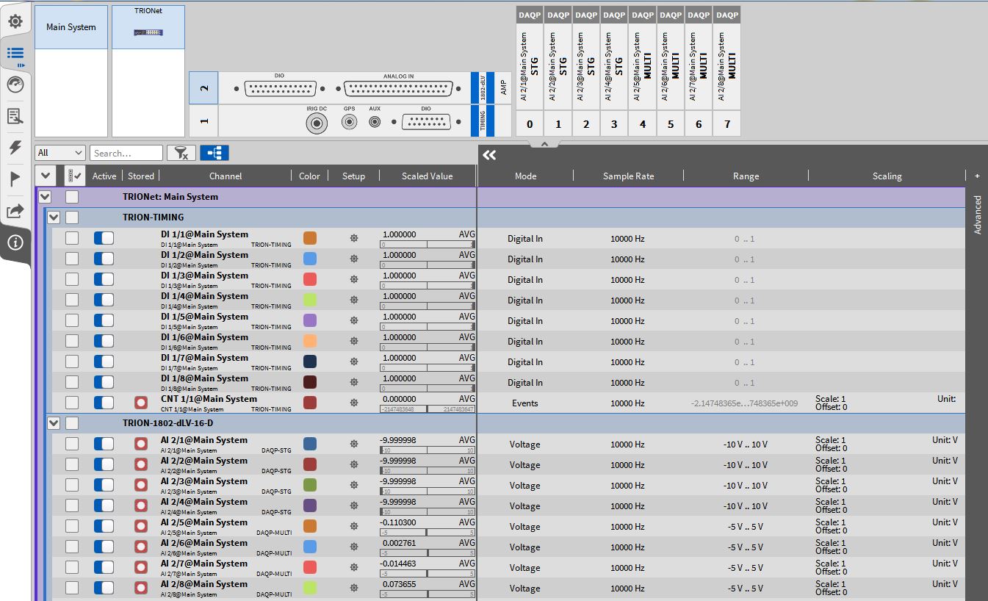This screenshot has height=601, width=988.
Task: Open setup gear for AI 2/1@Main System
Action: pos(353,444)
